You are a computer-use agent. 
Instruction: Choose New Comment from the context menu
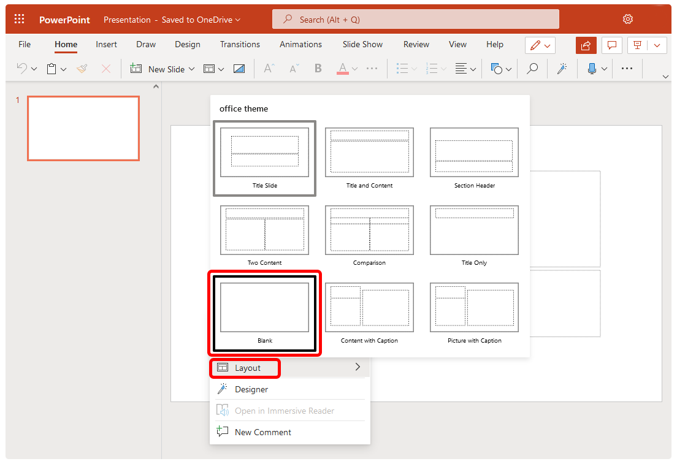pyautogui.click(x=262, y=432)
